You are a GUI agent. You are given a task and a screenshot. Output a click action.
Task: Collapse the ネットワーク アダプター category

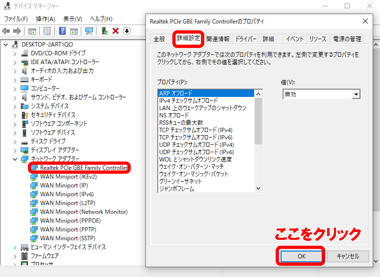(x=15, y=159)
